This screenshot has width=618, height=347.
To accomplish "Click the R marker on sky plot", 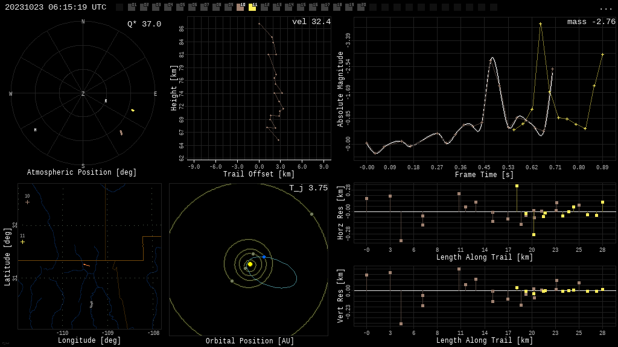I will tap(106, 101).
